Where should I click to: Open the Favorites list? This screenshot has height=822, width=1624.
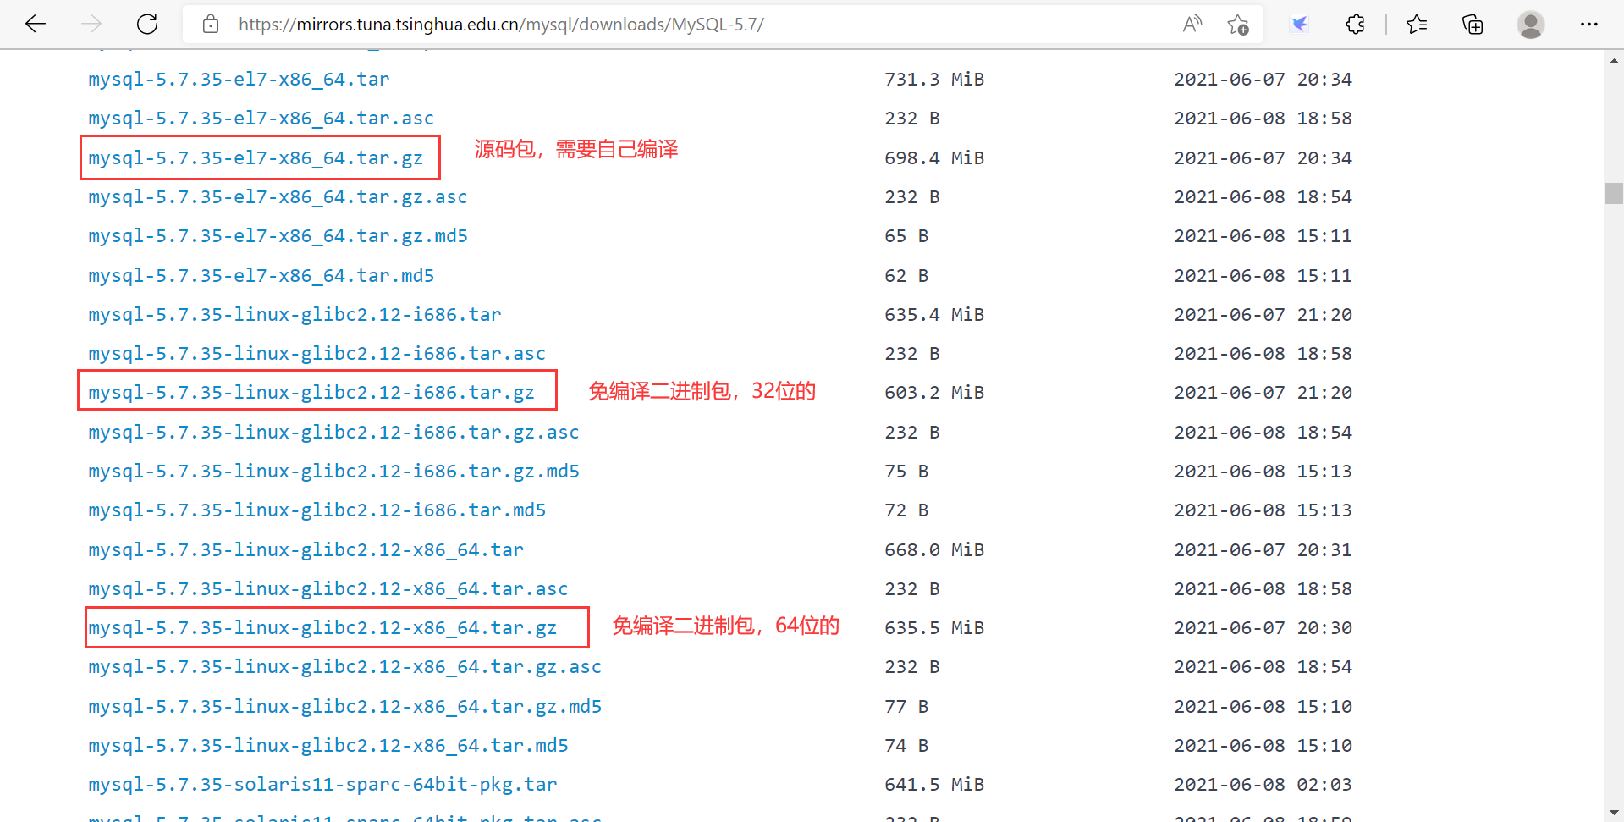[1417, 25]
